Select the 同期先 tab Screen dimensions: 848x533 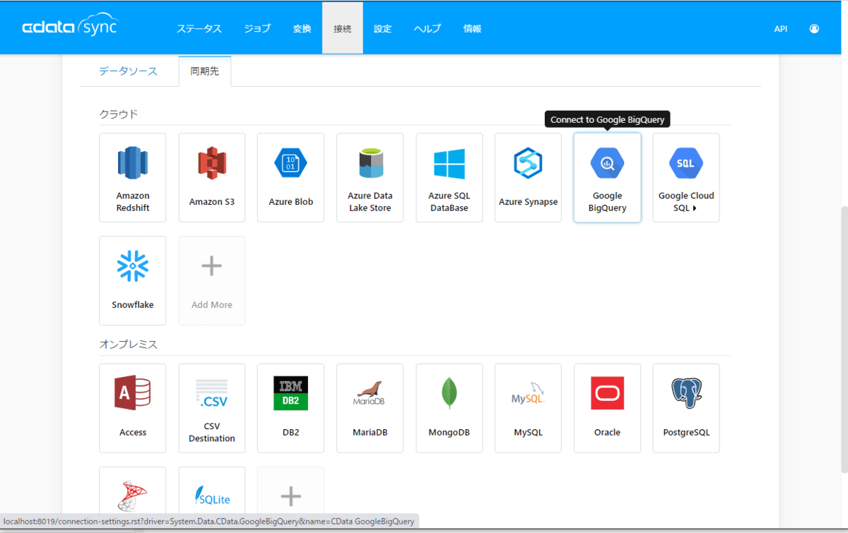[205, 71]
